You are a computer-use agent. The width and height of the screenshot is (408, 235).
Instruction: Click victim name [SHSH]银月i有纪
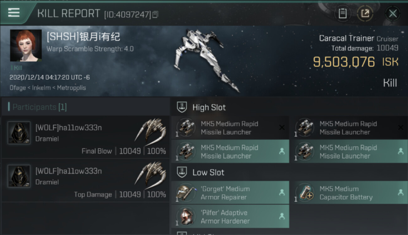[83, 37]
